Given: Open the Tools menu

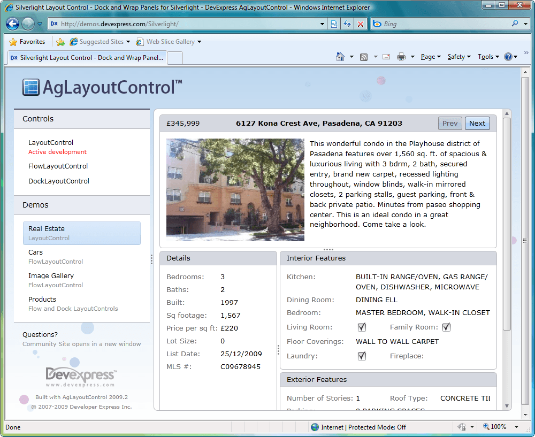Looking at the screenshot, I should click(x=488, y=57).
